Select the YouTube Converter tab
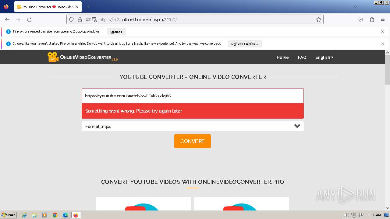This screenshot has height=219, width=390. (48, 7)
